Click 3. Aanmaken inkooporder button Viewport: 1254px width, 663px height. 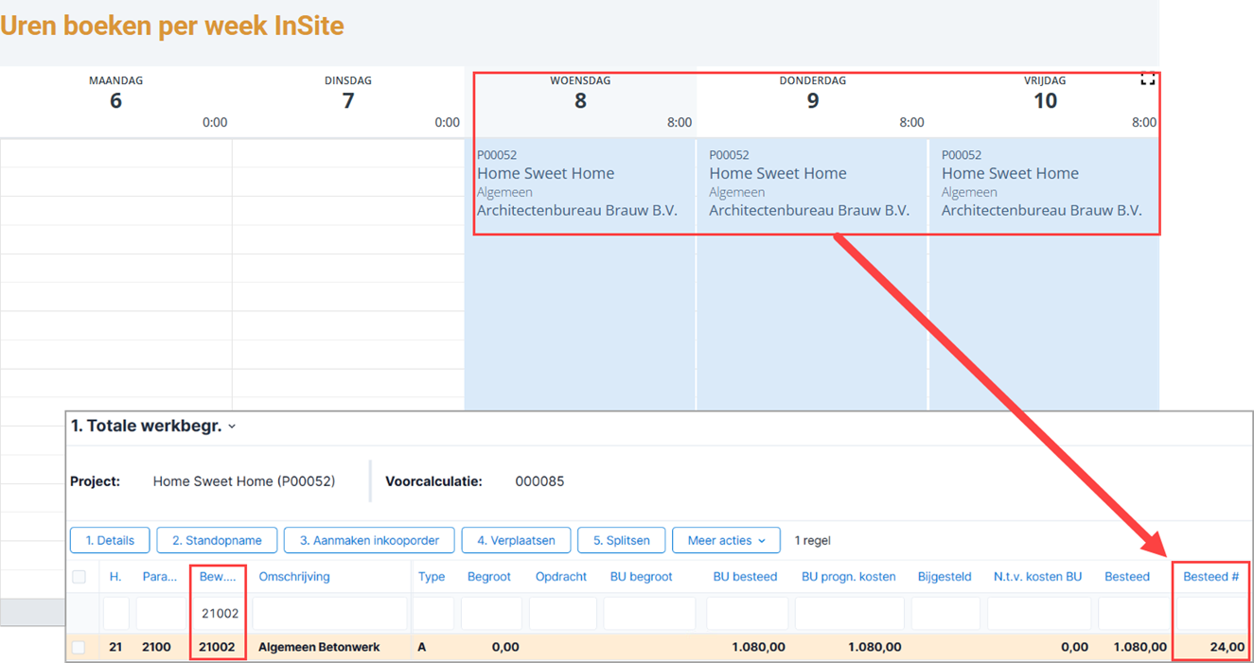369,540
